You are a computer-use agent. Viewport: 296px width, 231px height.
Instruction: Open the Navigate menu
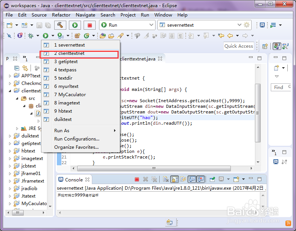tap(85, 15)
